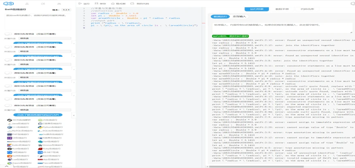Click the Swift code description text box
The width and height of the screenshot is (355, 168).
pos(38,22)
